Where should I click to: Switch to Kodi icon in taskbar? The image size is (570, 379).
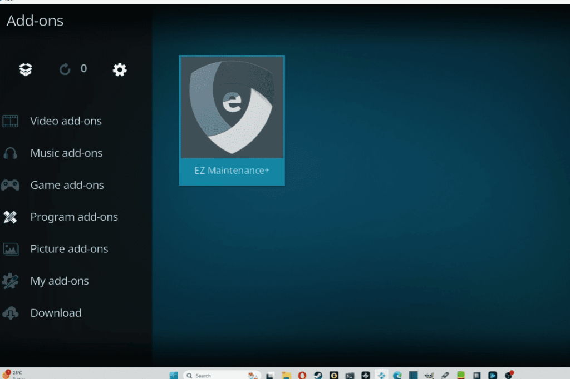pos(381,375)
